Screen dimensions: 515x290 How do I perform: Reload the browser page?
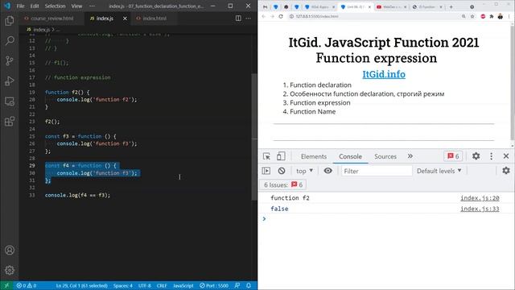click(281, 16)
